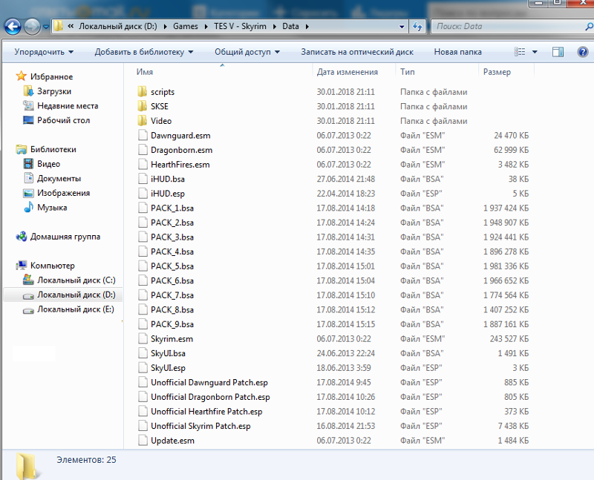Expand the arrow after Data in the breadcrumb
This screenshot has width=594, height=480.
coord(307,27)
